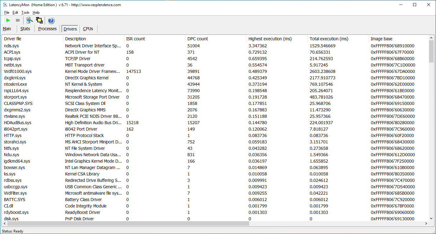
Task: Select the rtwlane.sys driver row
Action: click(215, 116)
